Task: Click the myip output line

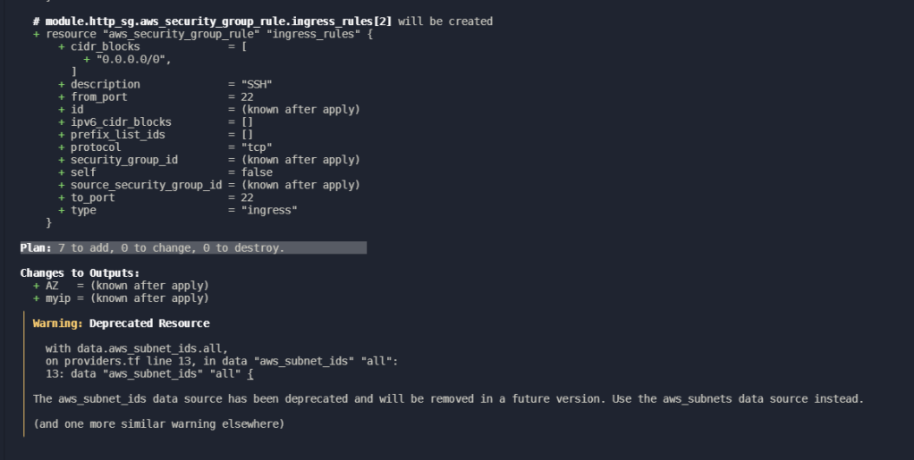Action: pos(127,297)
